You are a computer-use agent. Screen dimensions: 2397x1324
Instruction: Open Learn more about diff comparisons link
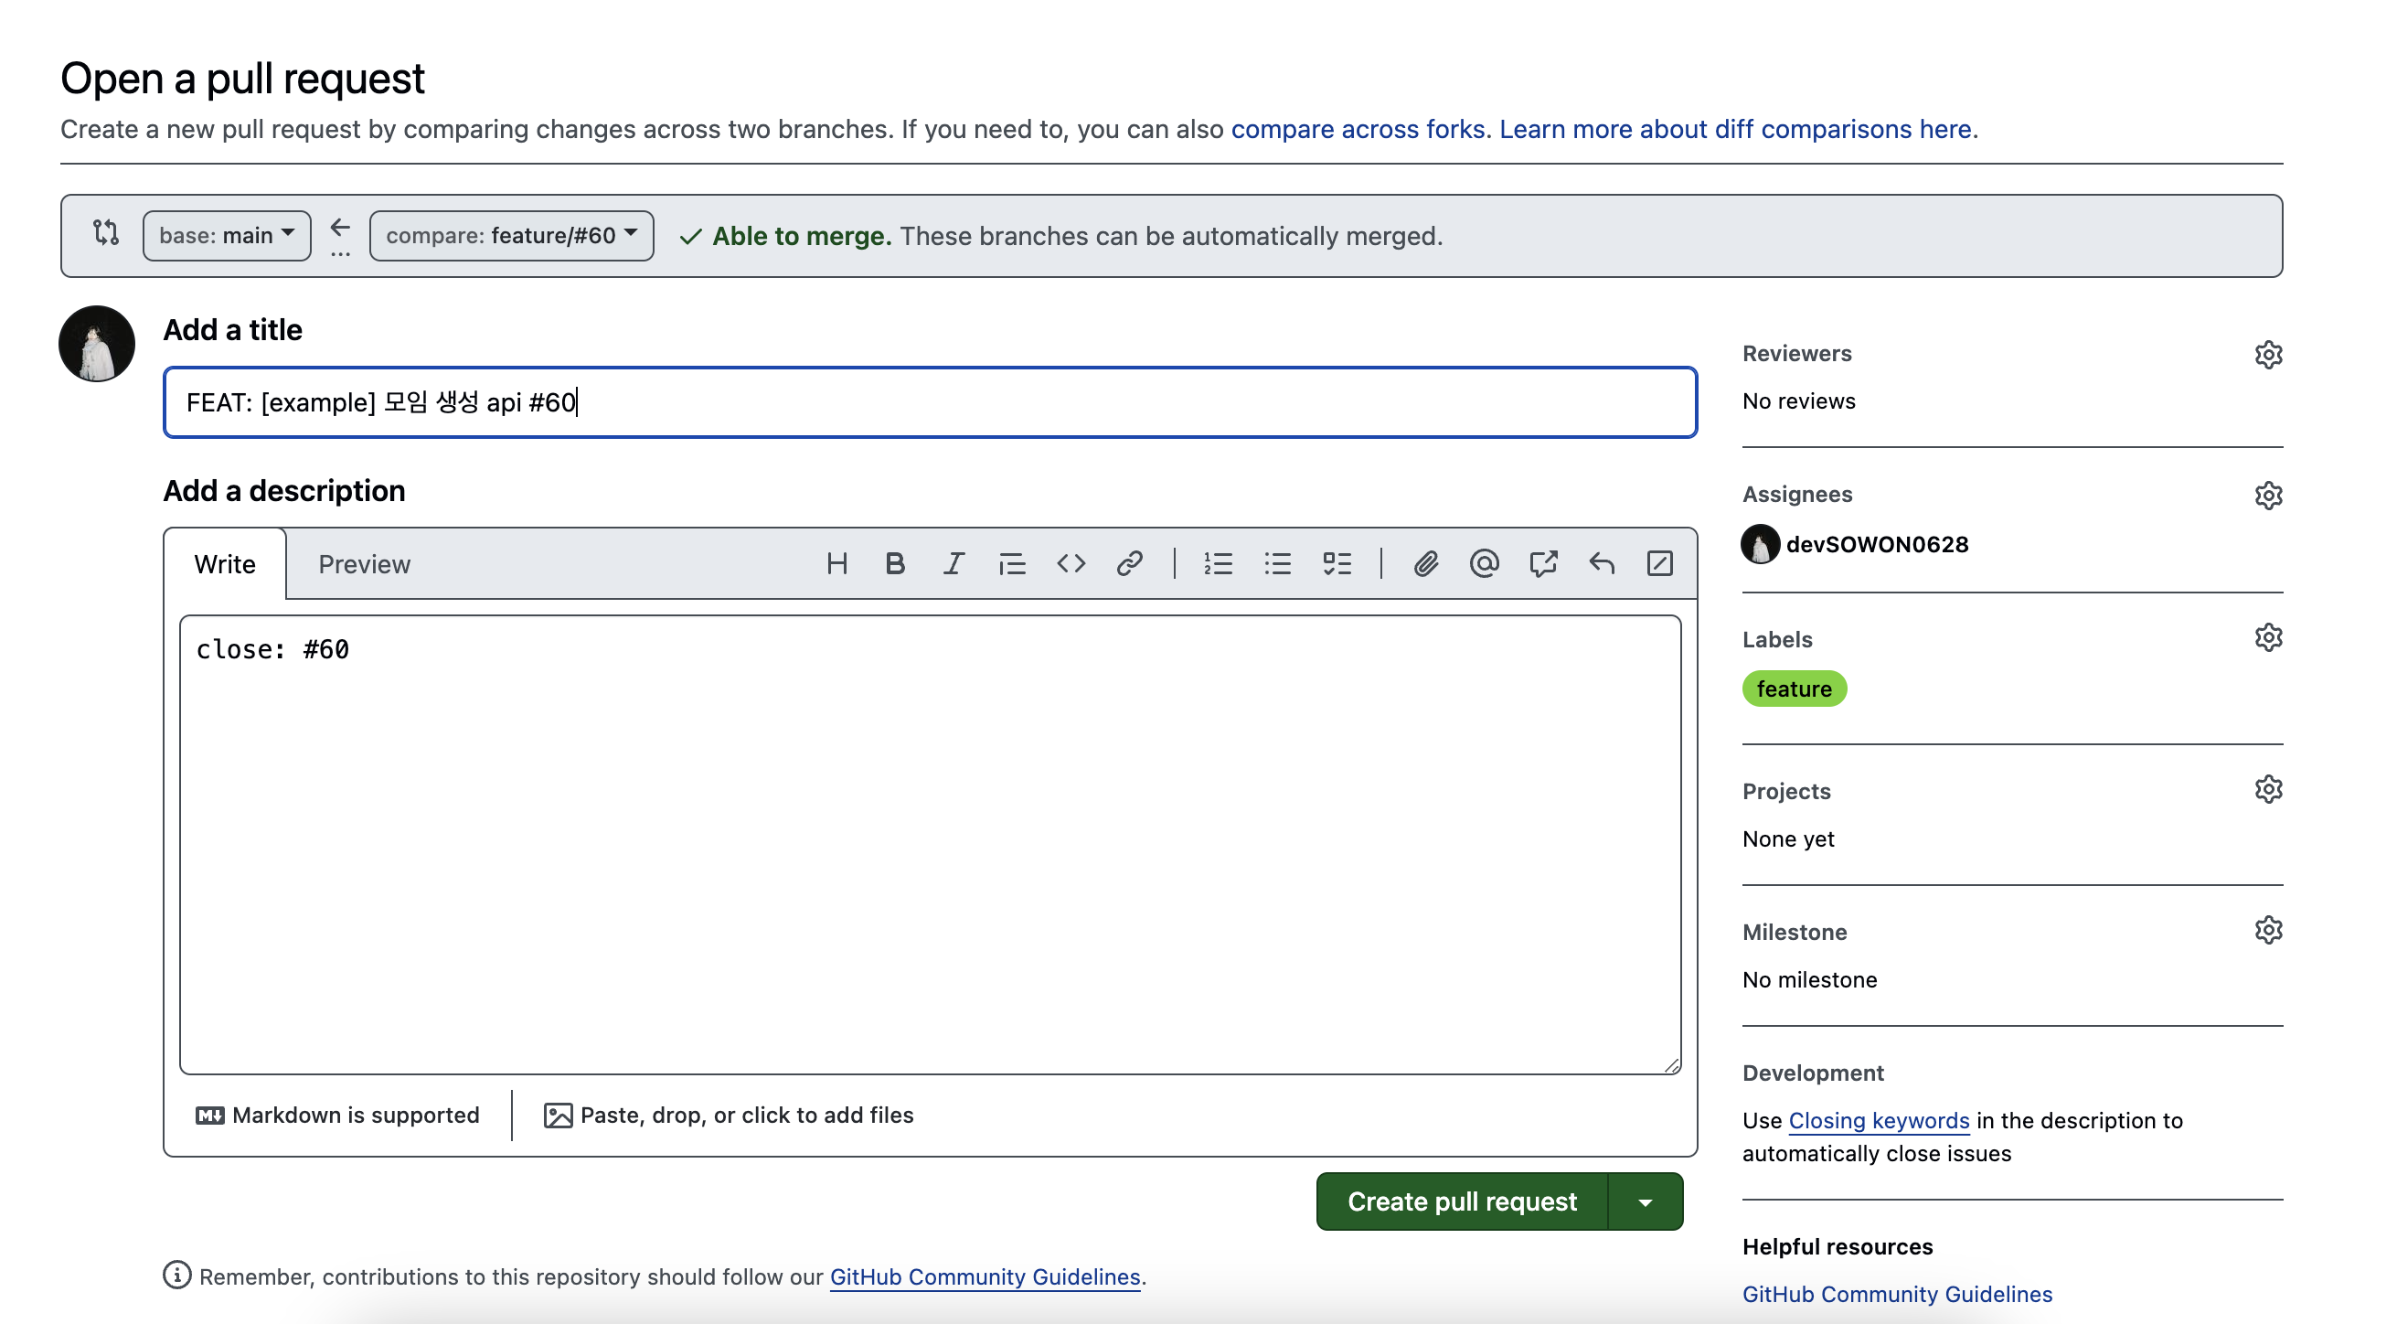tap(1735, 128)
